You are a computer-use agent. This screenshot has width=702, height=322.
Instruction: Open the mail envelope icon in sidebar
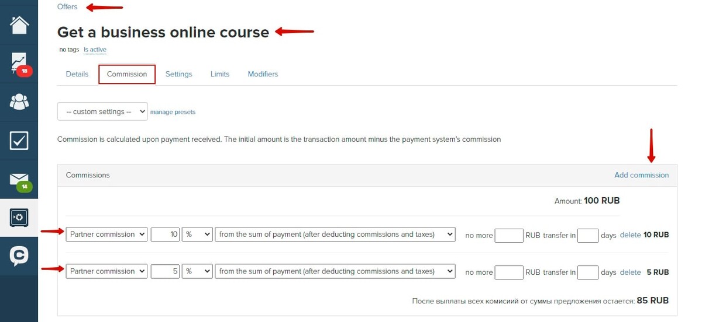tap(19, 180)
